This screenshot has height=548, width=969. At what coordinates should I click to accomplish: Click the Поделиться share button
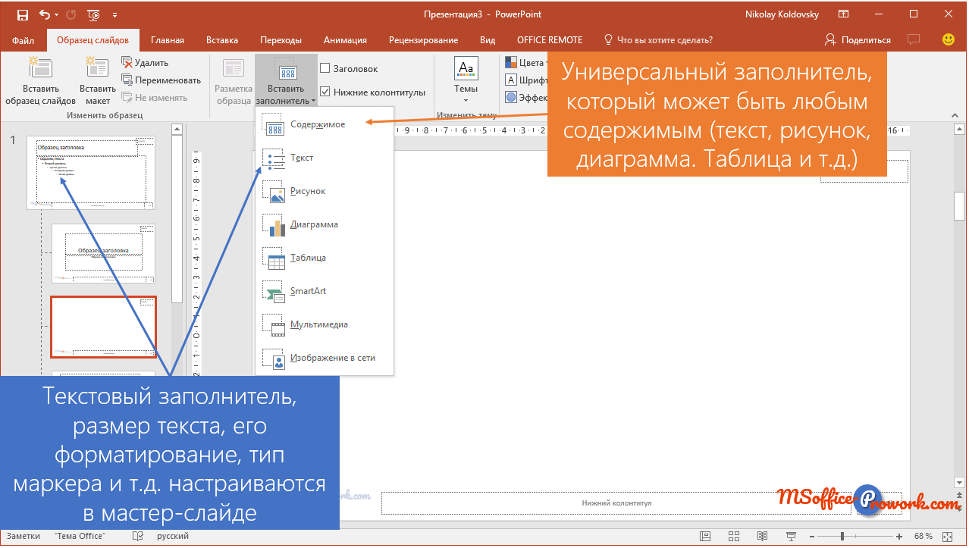coord(858,39)
